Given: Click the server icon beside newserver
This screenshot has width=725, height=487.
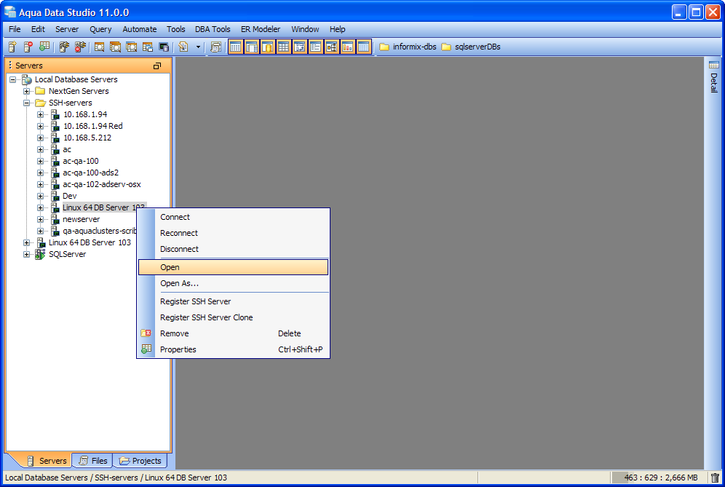Looking at the screenshot, I should [55, 219].
